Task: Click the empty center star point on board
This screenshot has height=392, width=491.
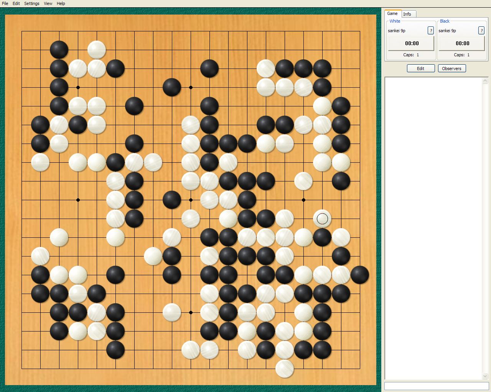Action: 191,200
